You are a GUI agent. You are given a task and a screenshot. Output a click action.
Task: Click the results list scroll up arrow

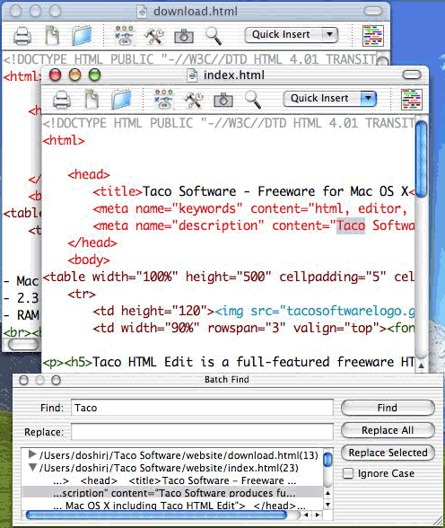point(328,493)
